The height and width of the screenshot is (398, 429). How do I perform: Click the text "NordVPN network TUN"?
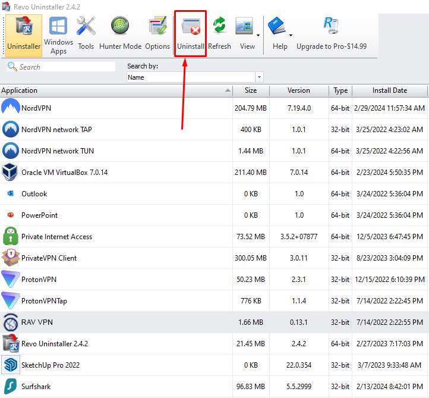pyautogui.click(x=58, y=151)
